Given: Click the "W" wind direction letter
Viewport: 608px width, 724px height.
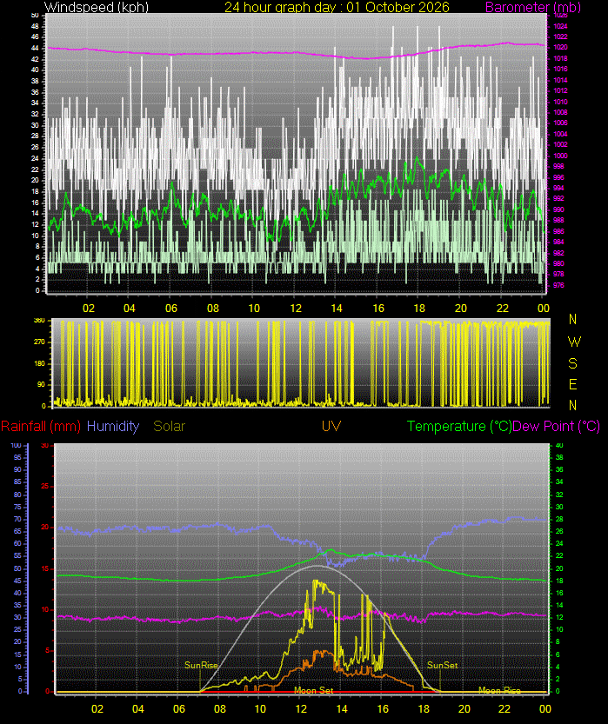Looking at the screenshot, I should point(574,342).
